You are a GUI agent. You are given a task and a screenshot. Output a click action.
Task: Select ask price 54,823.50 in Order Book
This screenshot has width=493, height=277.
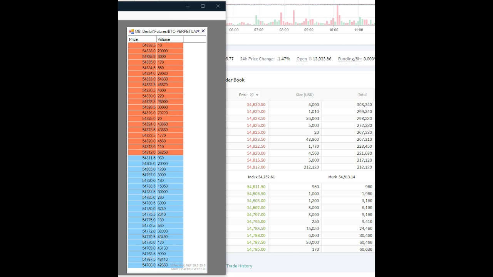(x=256, y=139)
